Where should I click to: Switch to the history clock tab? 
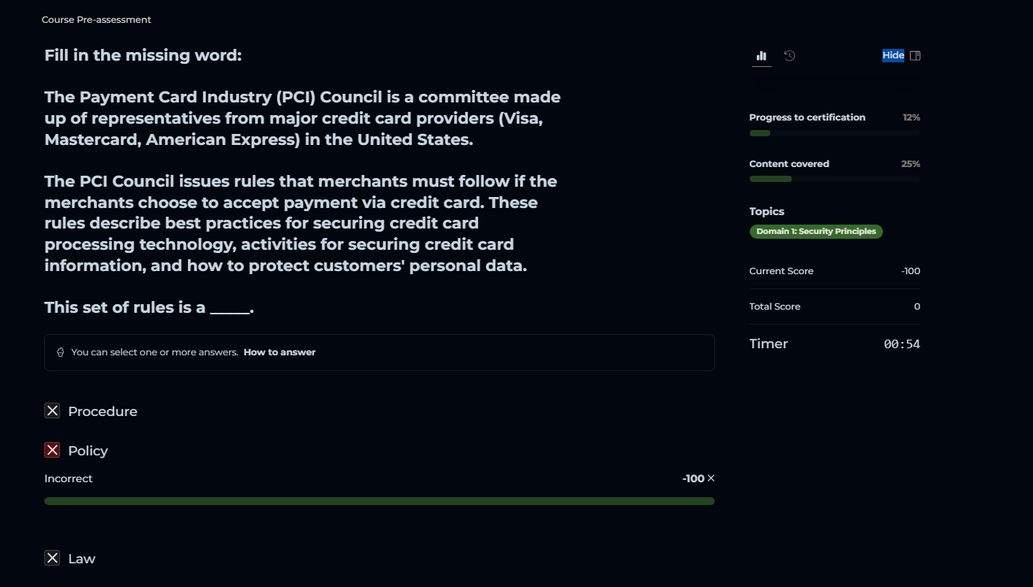[789, 56]
